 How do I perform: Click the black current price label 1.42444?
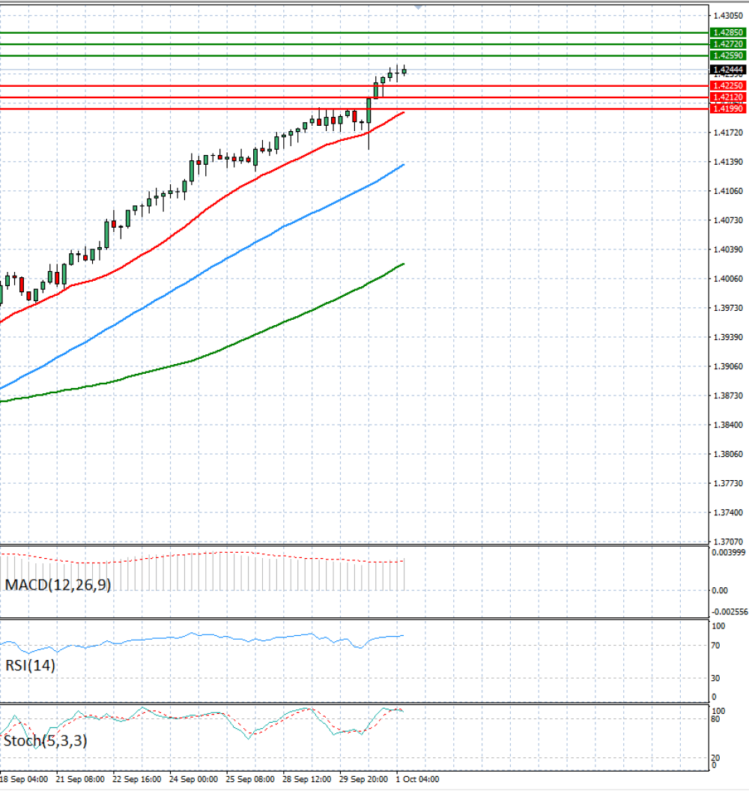tap(728, 70)
